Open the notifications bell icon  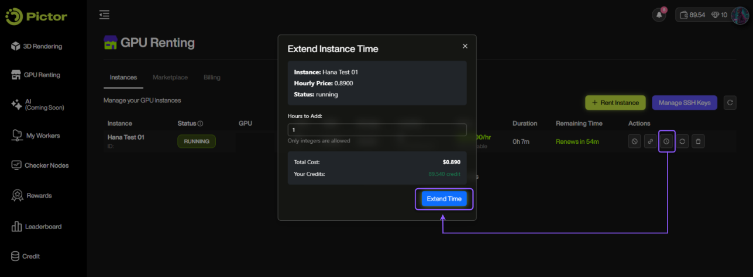[x=659, y=15]
